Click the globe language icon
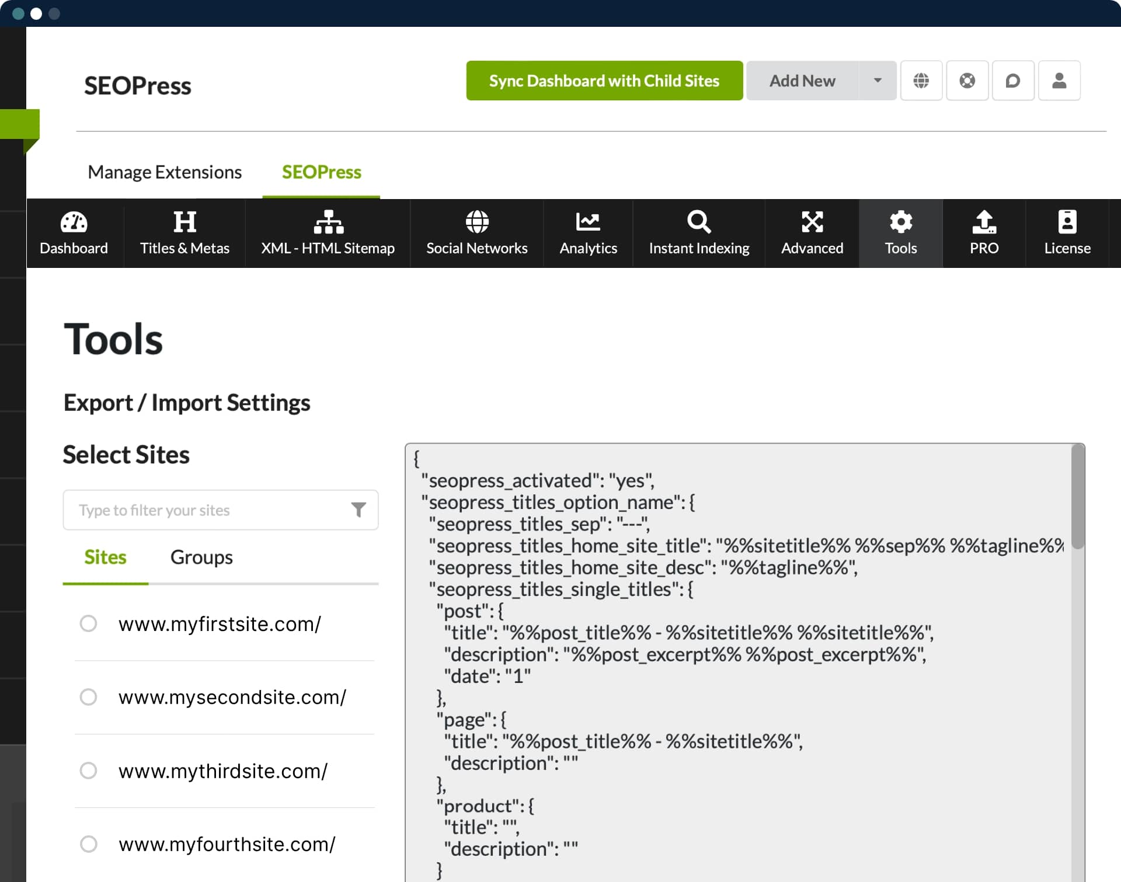Image resolution: width=1121 pixels, height=882 pixels. point(922,80)
